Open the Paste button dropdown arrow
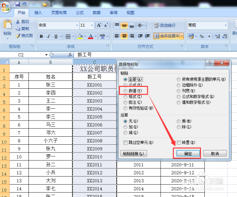This screenshot has height=197, width=237. click(x=8, y=38)
